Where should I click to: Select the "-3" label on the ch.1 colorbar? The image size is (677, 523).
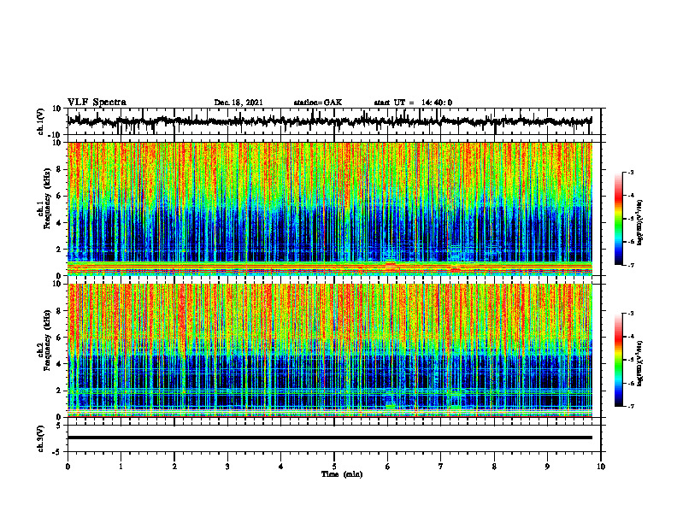coord(631,172)
